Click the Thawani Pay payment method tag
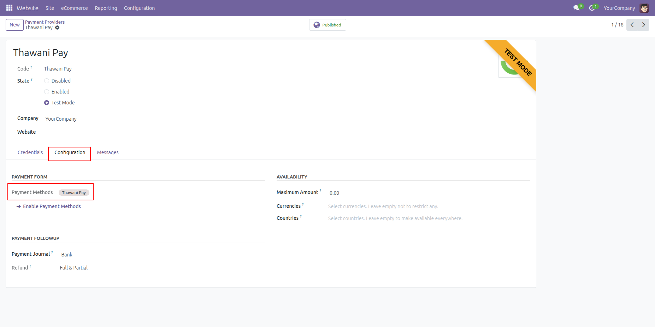Image resolution: width=655 pixels, height=327 pixels. click(x=74, y=193)
